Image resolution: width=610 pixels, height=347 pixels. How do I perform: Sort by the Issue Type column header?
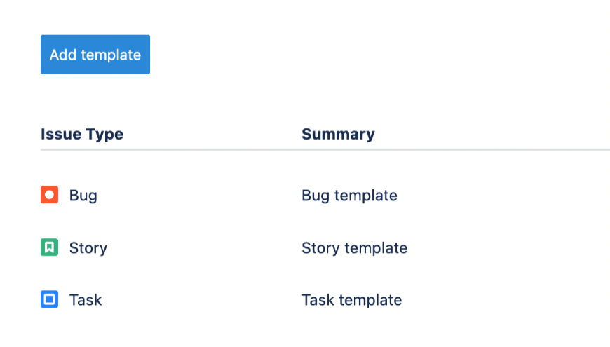click(82, 134)
